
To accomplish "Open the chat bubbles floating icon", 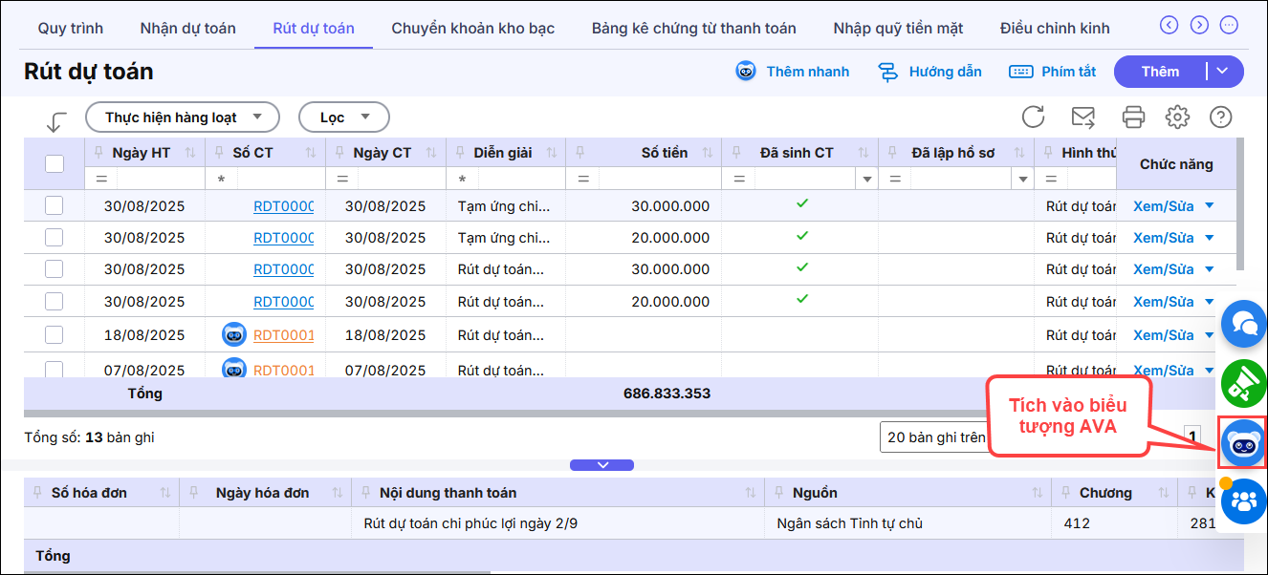I will pos(1243,323).
